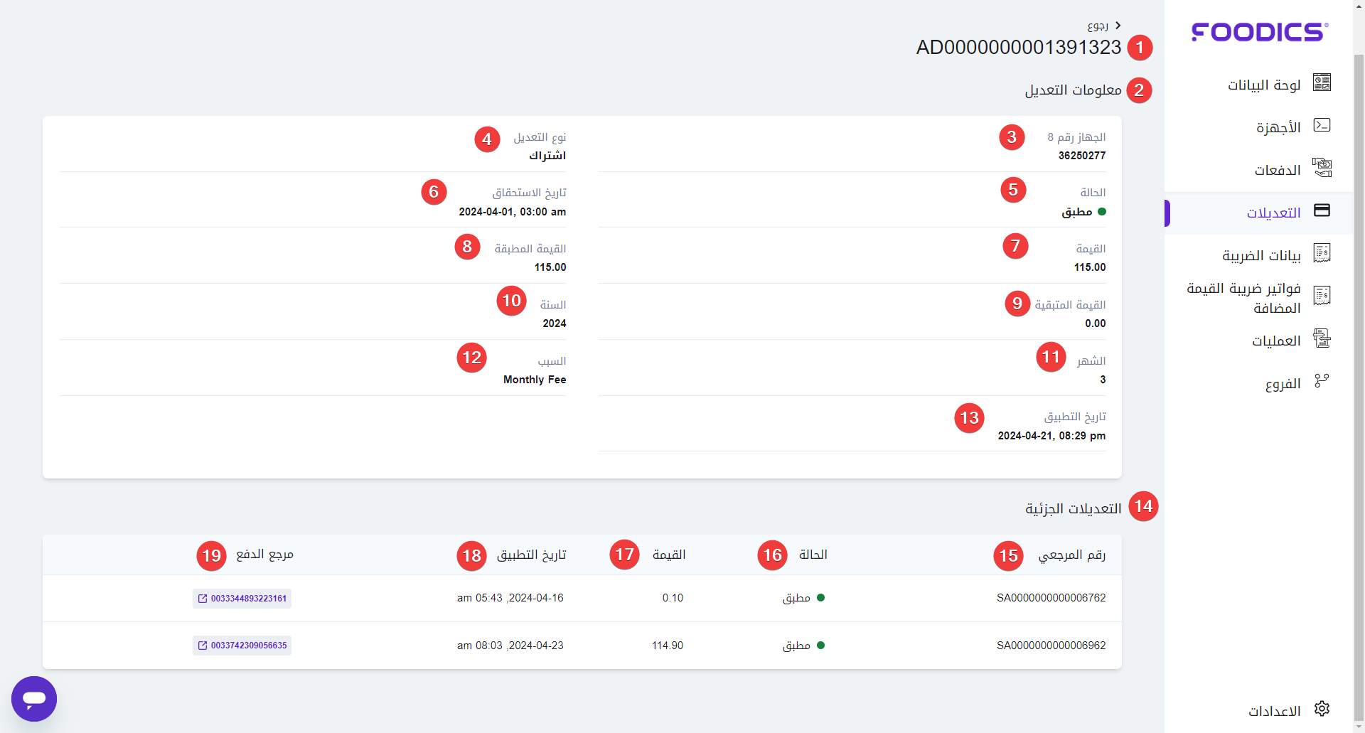Click the Foodics logo

1259,32
